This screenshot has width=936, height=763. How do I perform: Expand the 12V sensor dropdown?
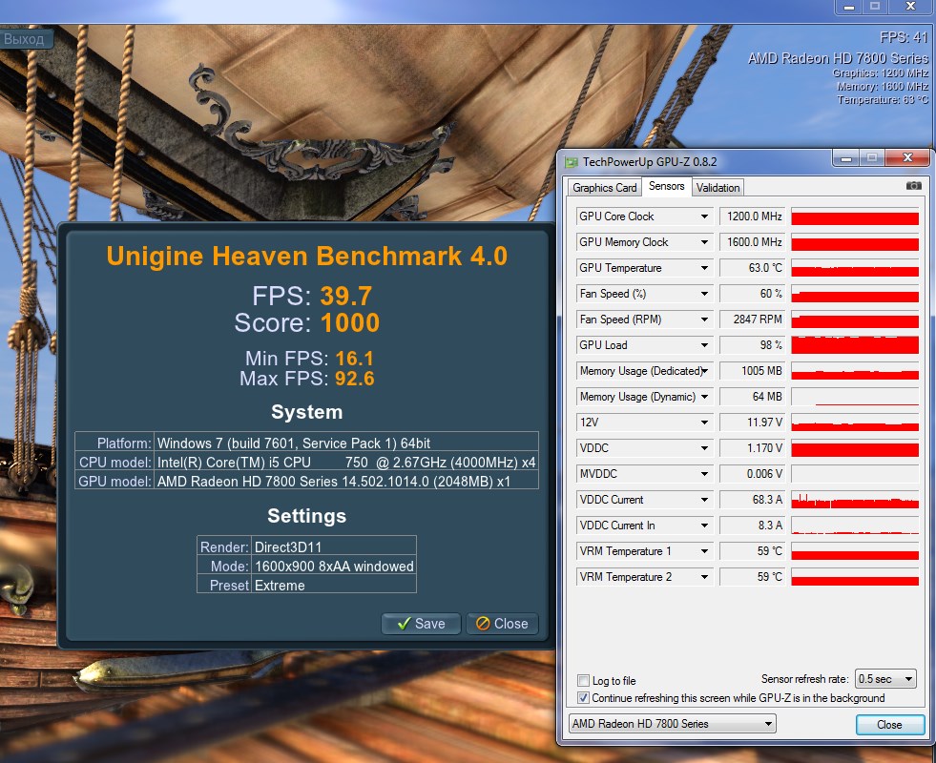click(x=704, y=423)
